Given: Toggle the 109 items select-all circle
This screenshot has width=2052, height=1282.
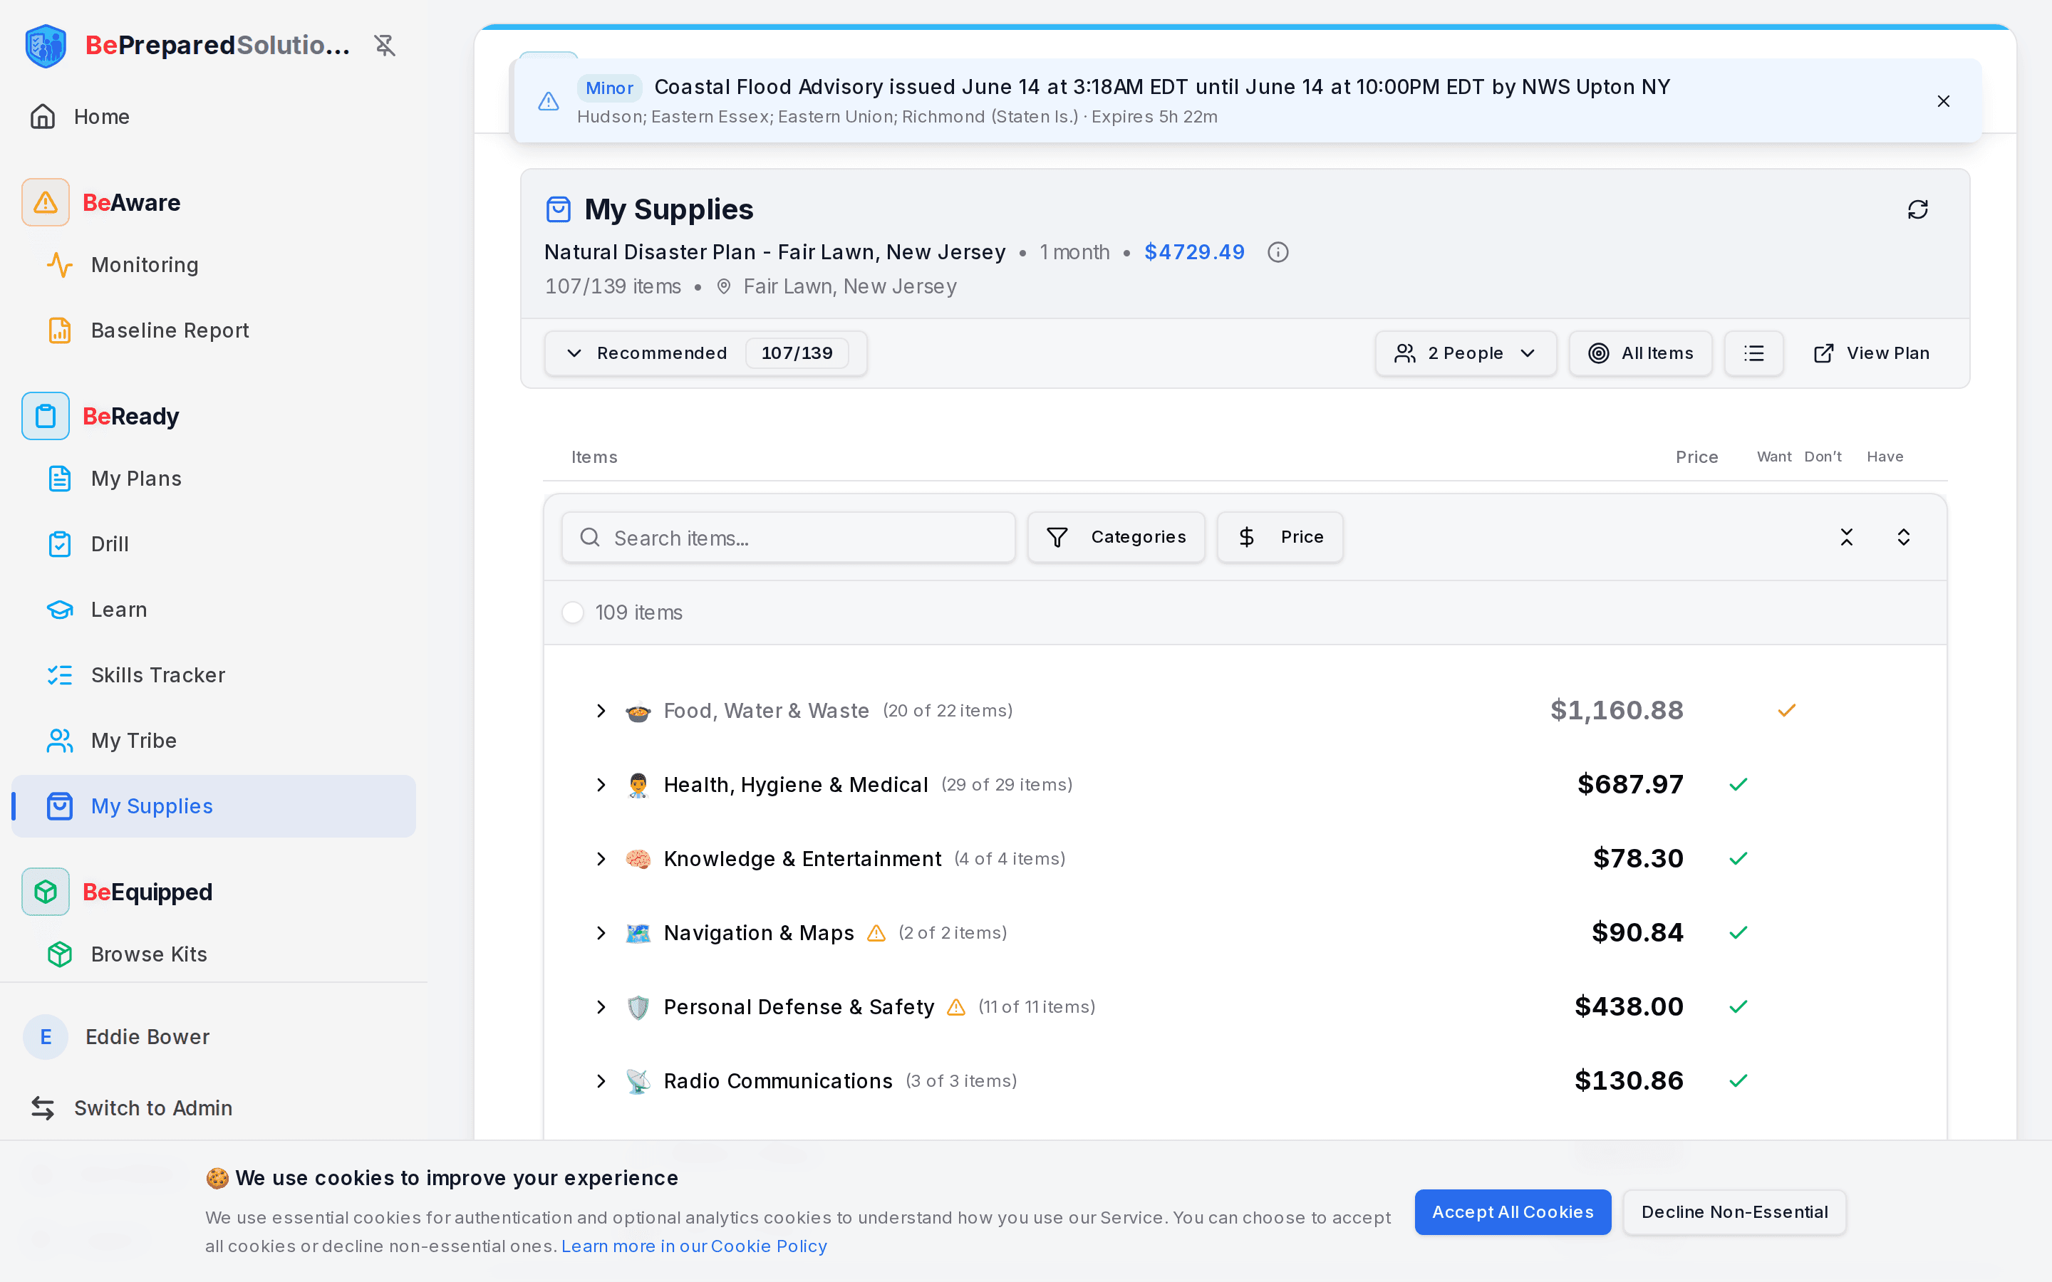Looking at the screenshot, I should click(x=573, y=613).
